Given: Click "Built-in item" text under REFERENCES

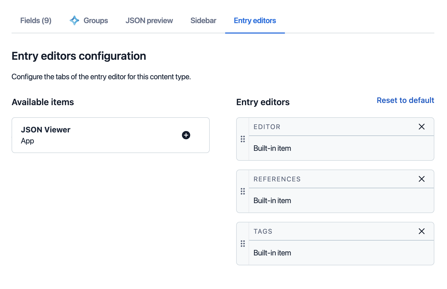Looking at the screenshot, I should 272,201.
